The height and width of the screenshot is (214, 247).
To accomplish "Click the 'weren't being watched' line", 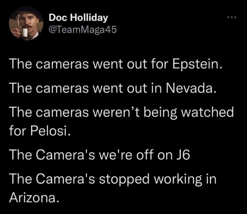I will [x=121, y=113].
